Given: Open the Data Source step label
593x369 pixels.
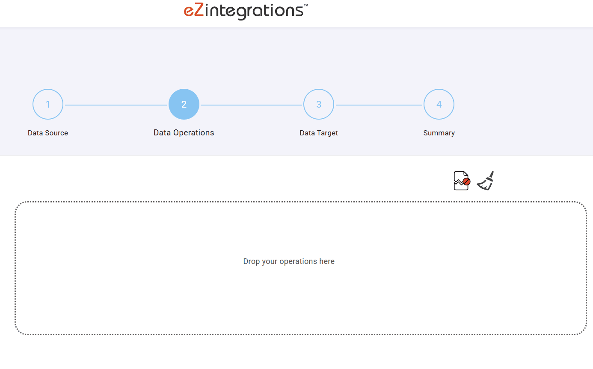Looking at the screenshot, I should pyautogui.click(x=48, y=133).
